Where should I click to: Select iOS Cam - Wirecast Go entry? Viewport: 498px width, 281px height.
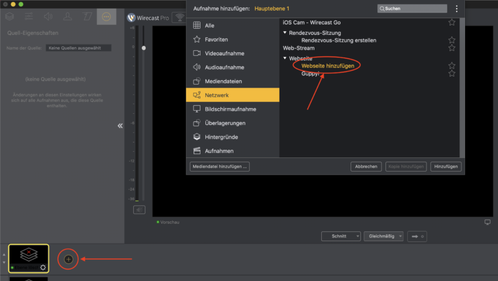click(312, 22)
